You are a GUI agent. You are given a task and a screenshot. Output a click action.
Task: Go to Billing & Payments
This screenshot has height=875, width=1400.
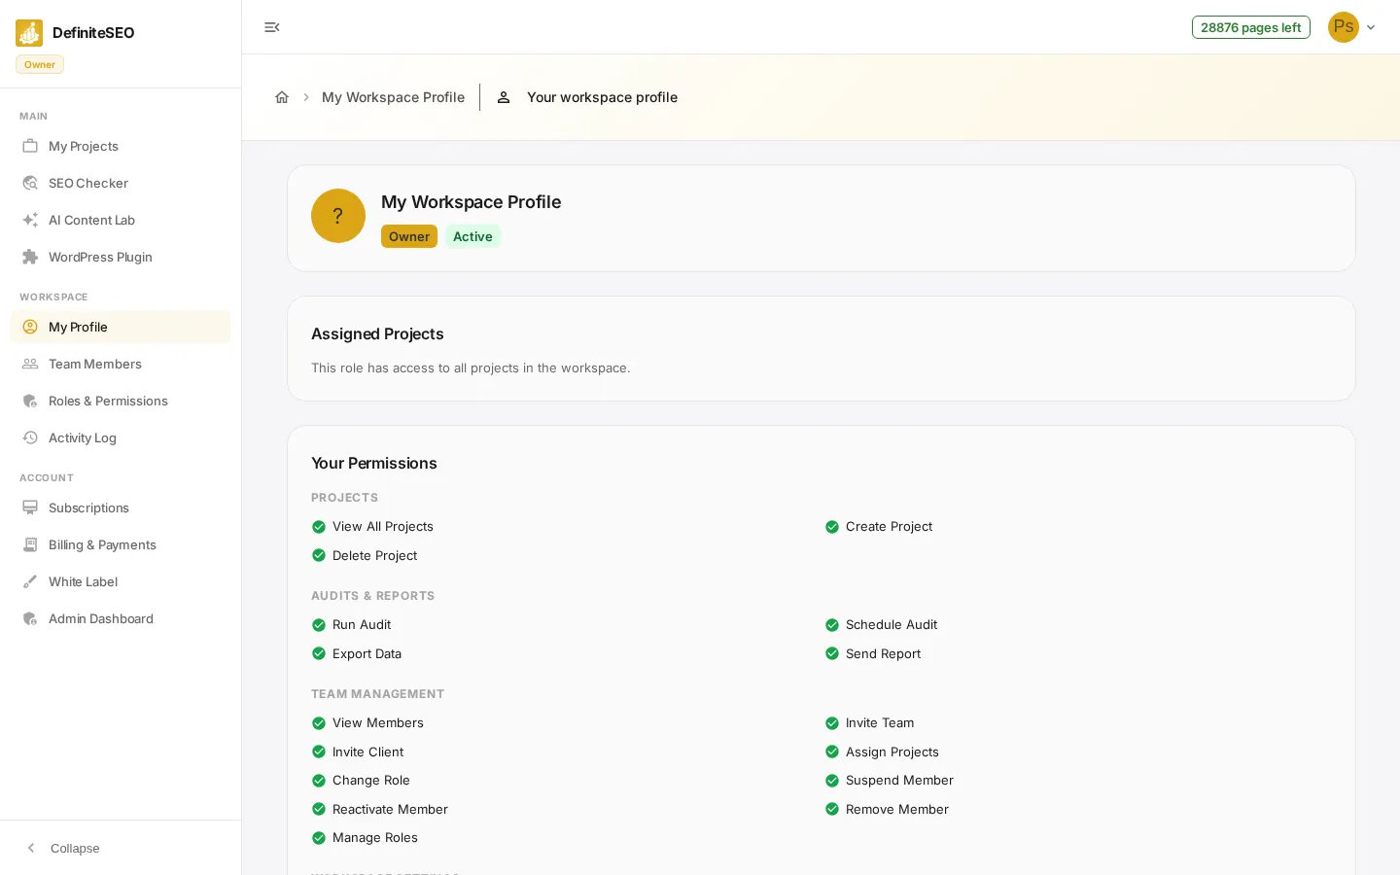(x=121, y=544)
